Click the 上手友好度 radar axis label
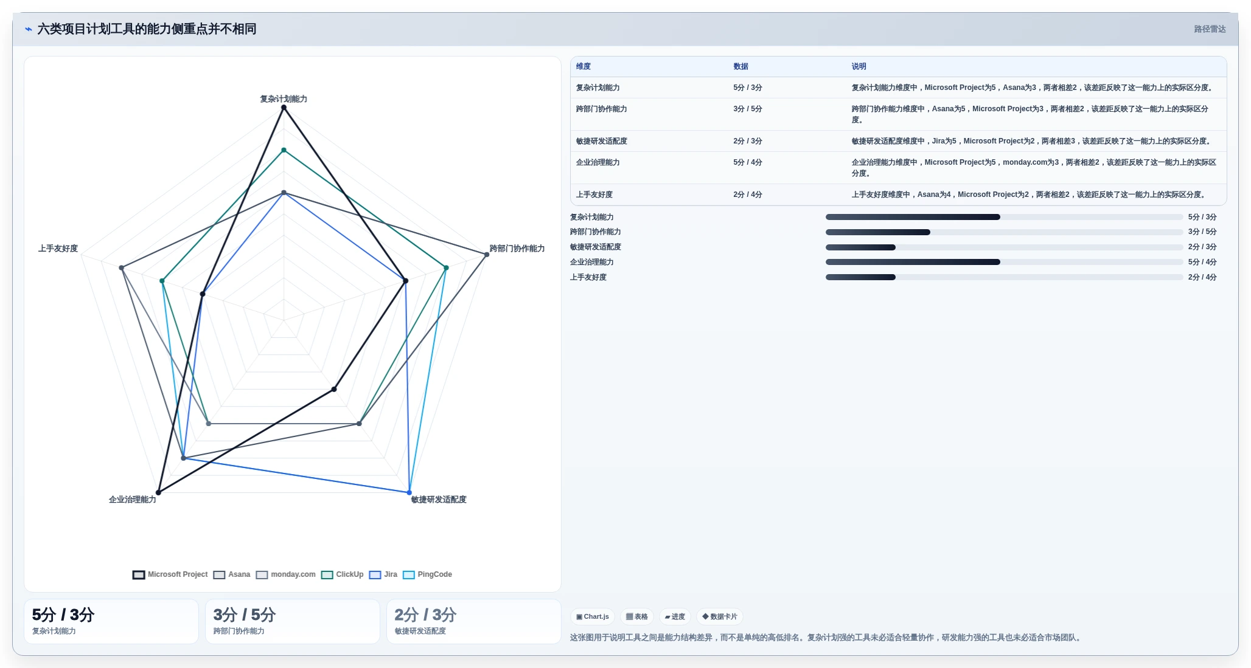 point(58,248)
